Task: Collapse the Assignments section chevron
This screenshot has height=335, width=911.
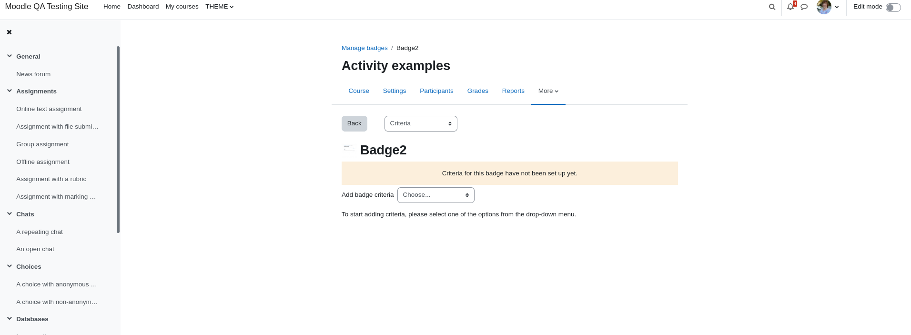Action: click(x=10, y=91)
